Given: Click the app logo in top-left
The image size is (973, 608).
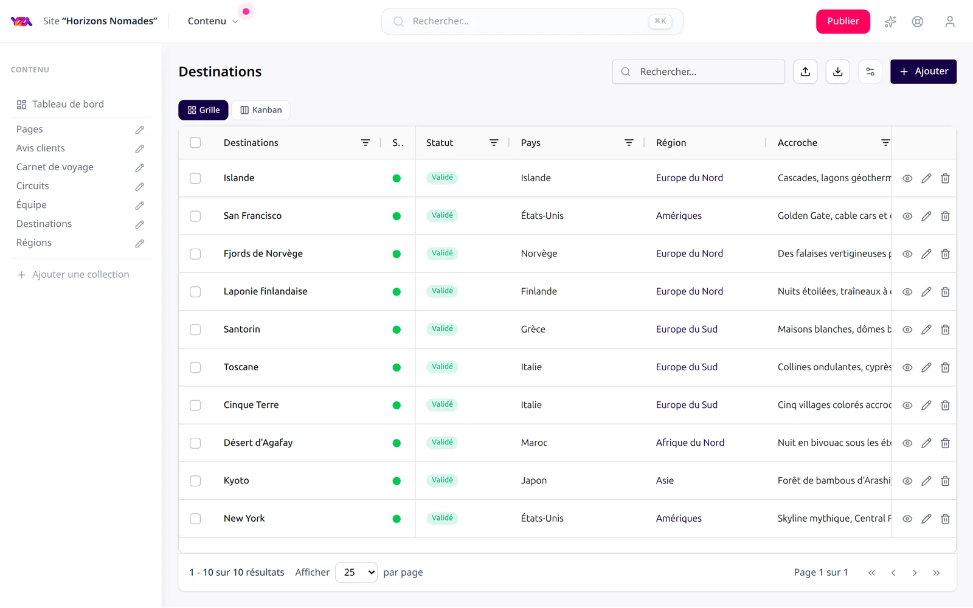Looking at the screenshot, I should [x=21, y=21].
